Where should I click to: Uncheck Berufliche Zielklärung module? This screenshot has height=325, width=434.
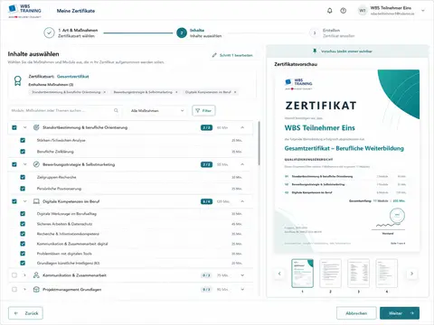click(23, 152)
